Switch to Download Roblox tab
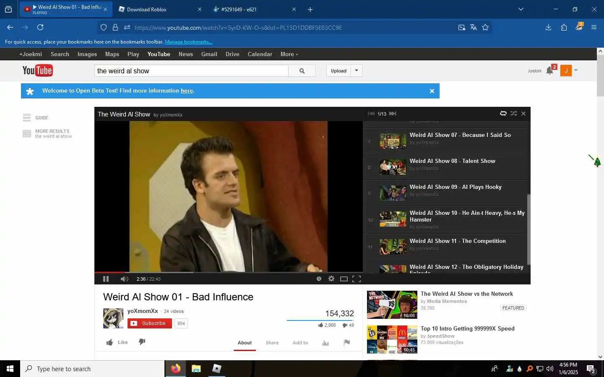 159,9
